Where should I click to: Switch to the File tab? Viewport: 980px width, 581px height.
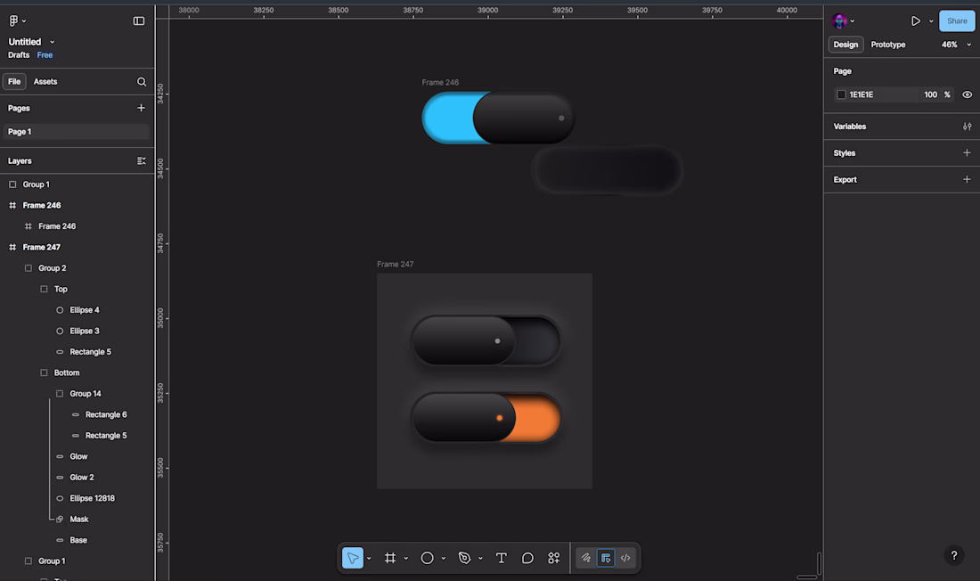(x=14, y=81)
